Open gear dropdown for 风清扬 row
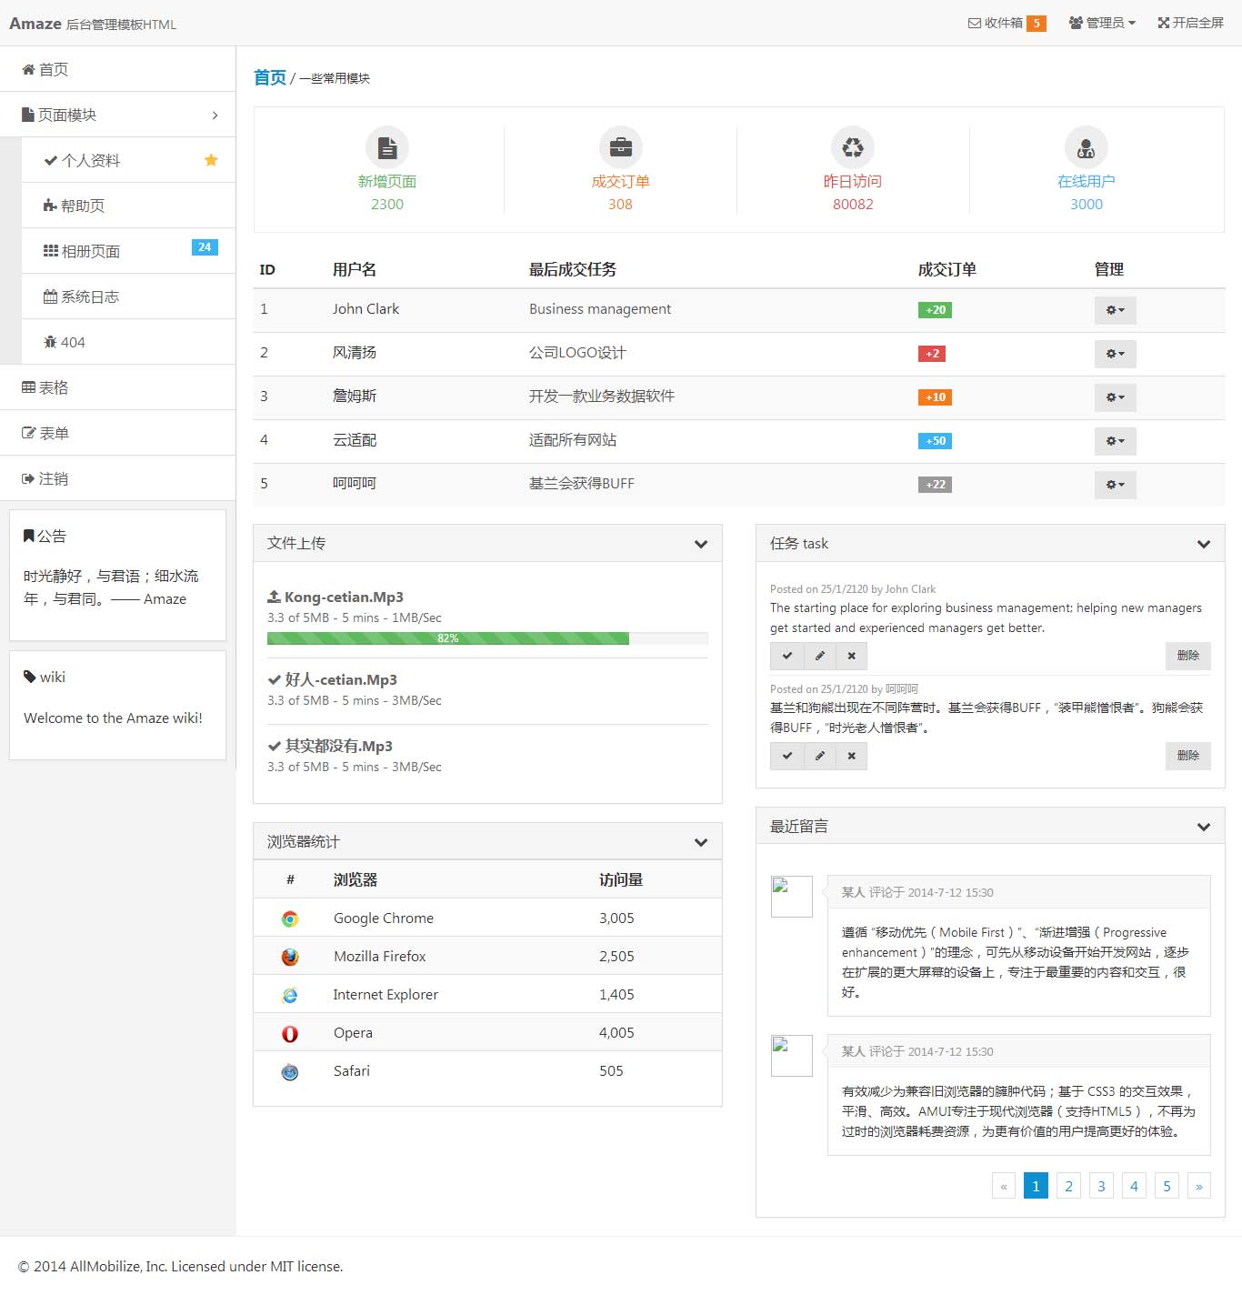This screenshot has height=1315, width=1242. [1116, 354]
